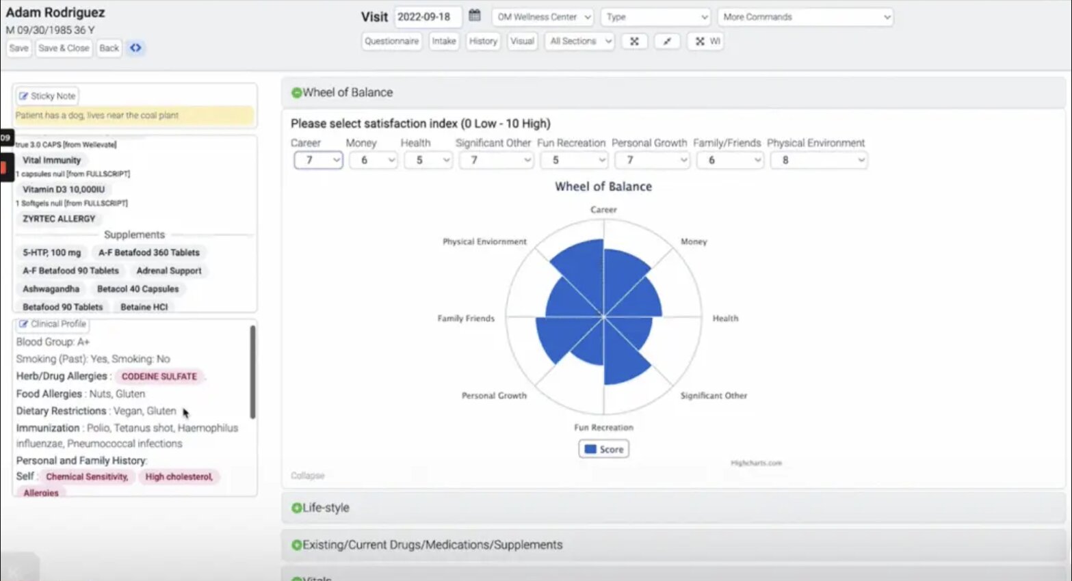The width and height of the screenshot is (1072, 581).
Task: Open the visit date calendar icon
Action: (475, 16)
